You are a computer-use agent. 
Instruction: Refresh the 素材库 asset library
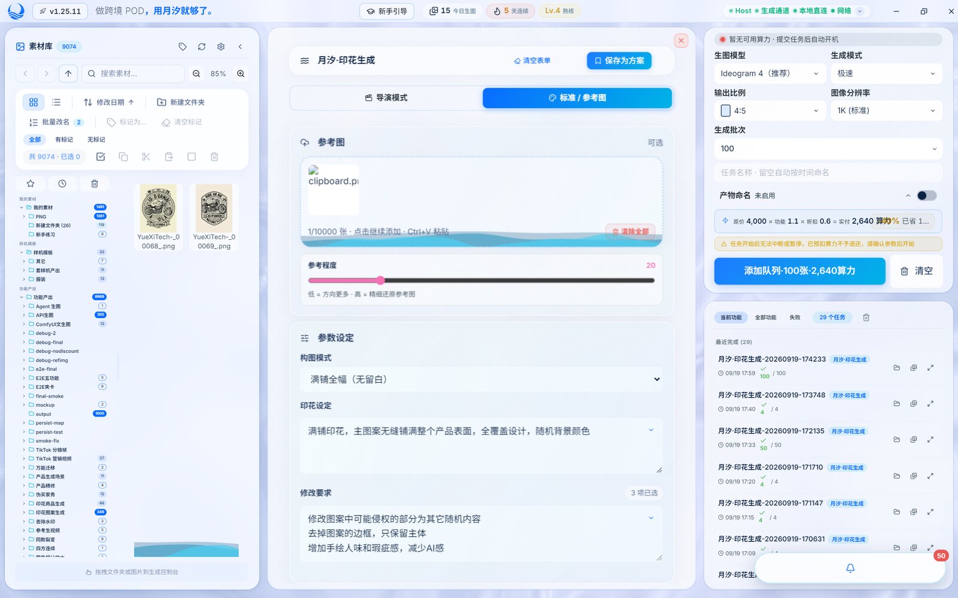(202, 47)
